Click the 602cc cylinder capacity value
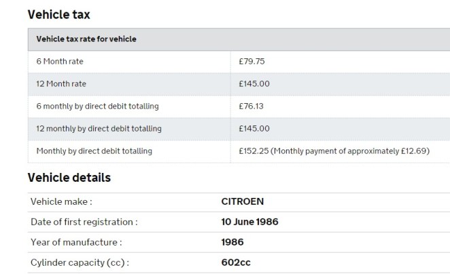 (x=236, y=262)
